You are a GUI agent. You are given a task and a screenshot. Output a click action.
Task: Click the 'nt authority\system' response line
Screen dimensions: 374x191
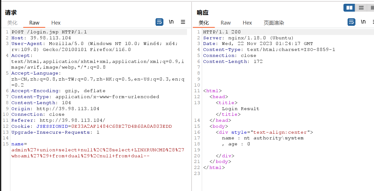tap(263, 138)
